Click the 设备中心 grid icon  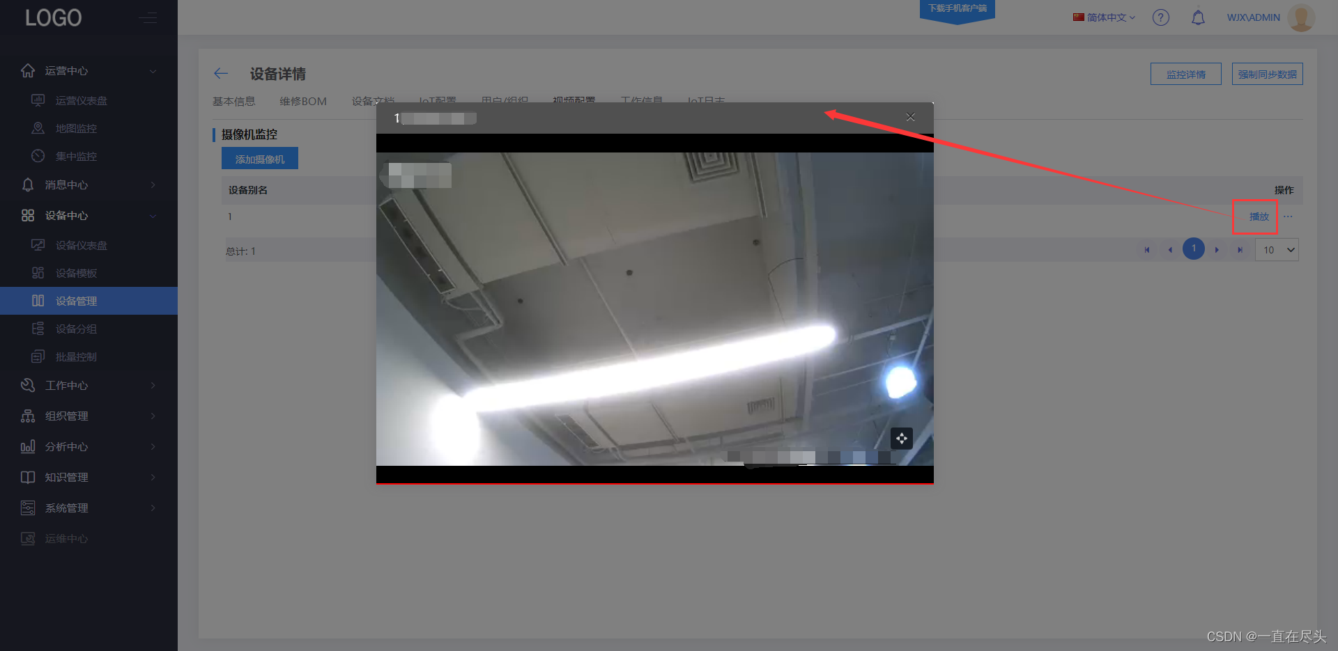tap(28, 215)
